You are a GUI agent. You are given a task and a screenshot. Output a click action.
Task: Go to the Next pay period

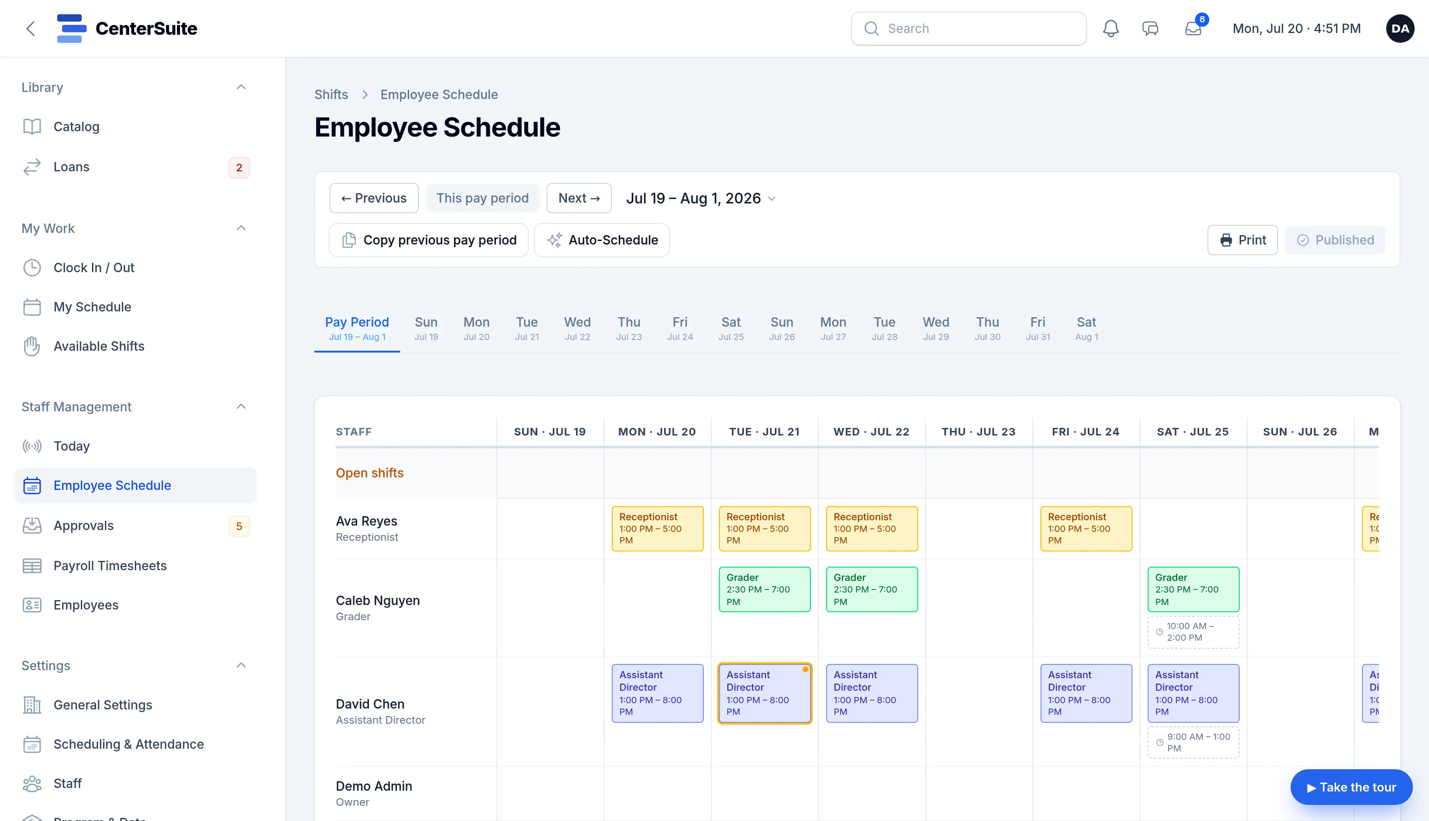coord(579,198)
